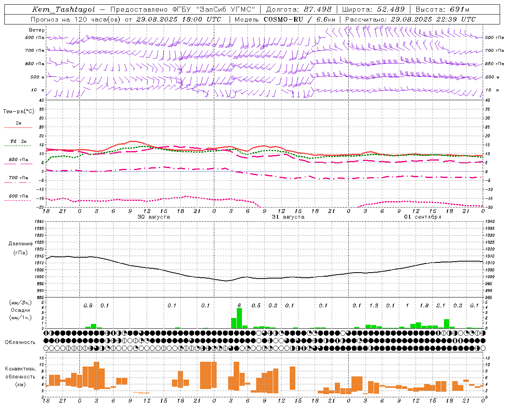Click the '(мм/1ч.)' precipitation unit label
This screenshot has width=506, height=404.
[x=21, y=318]
